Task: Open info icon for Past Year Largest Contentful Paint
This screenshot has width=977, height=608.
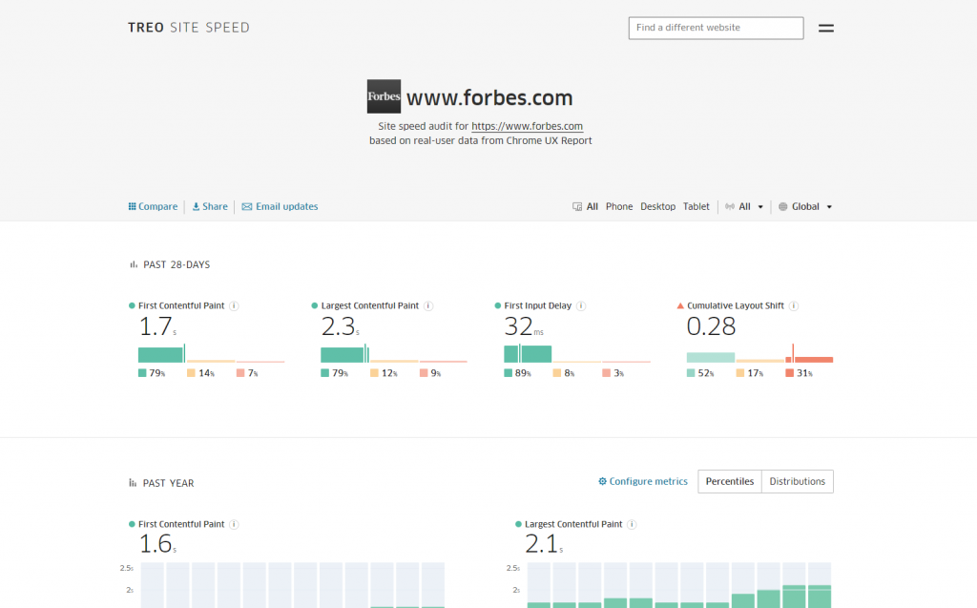Action: [x=632, y=524]
